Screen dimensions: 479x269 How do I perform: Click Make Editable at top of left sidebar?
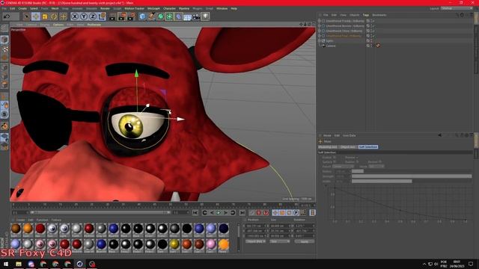[4, 28]
